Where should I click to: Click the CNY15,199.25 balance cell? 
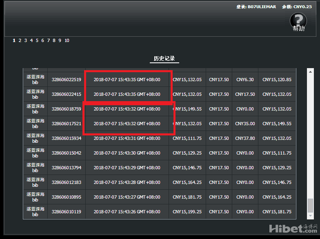187,212
